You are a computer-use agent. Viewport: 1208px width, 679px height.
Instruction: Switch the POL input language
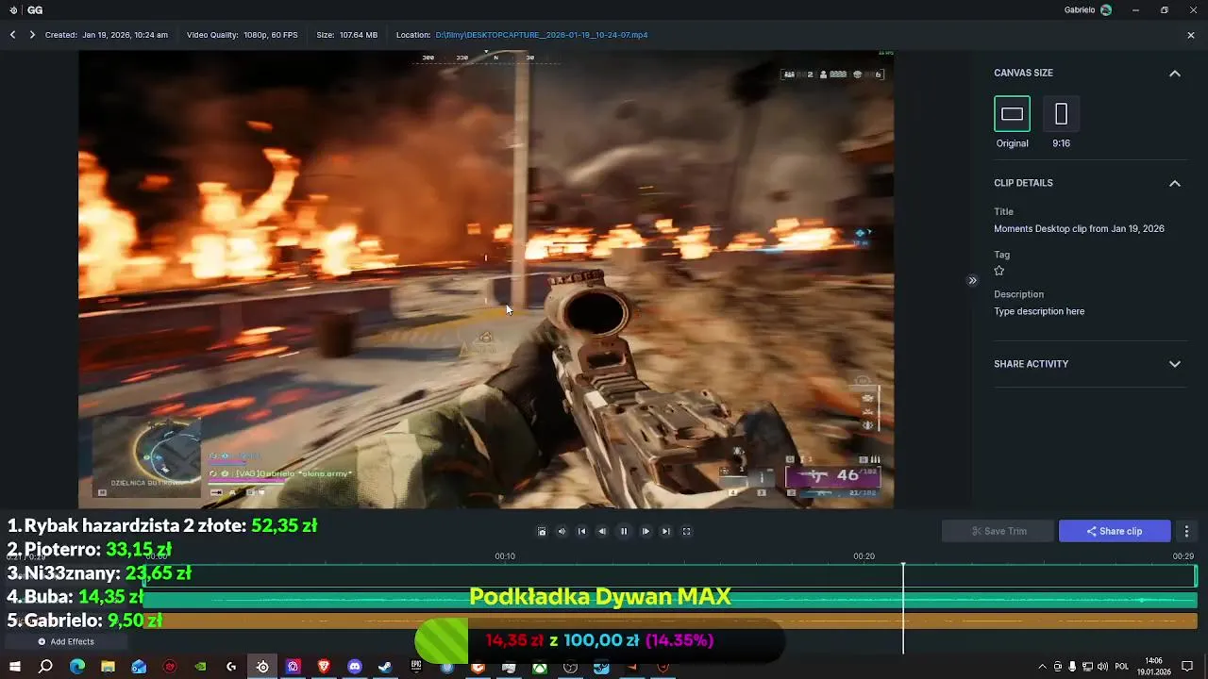pyautogui.click(x=1122, y=667)
